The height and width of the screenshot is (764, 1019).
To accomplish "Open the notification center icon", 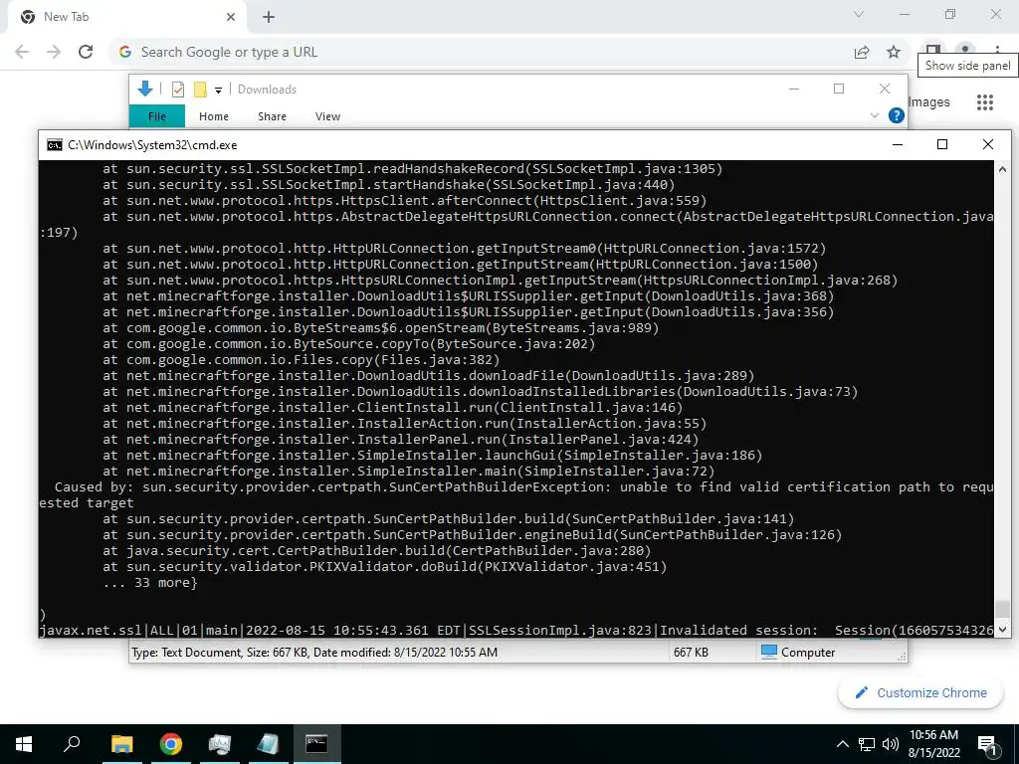I will point(988,745).
